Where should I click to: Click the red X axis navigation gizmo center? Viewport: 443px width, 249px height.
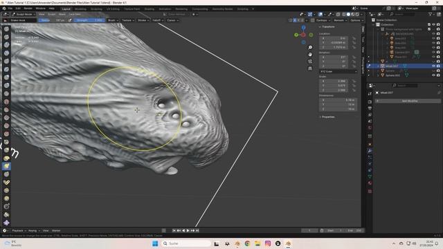coord(303,35)
